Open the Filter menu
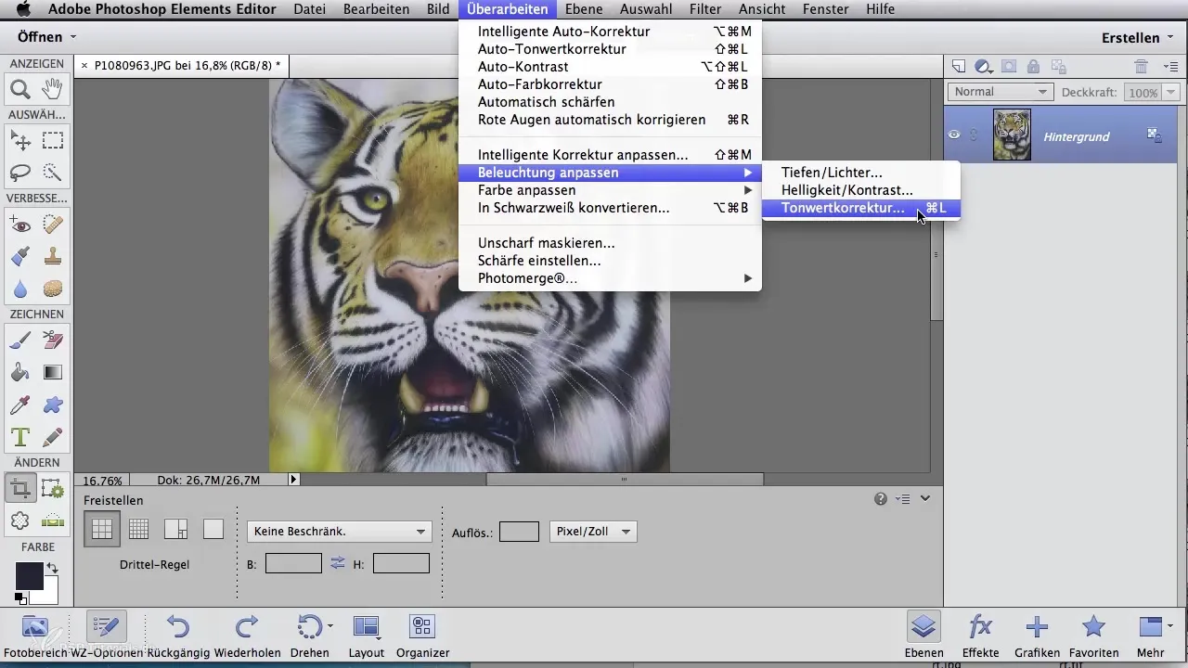 tap(705, 9)
